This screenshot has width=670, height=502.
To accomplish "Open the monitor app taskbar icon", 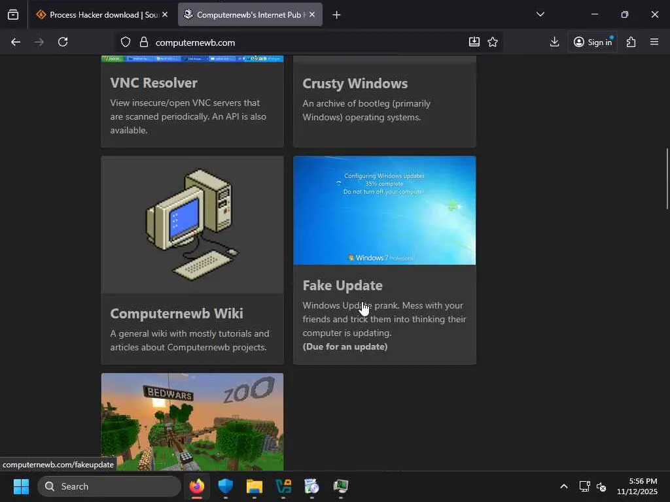I will (x=340, y=486).
